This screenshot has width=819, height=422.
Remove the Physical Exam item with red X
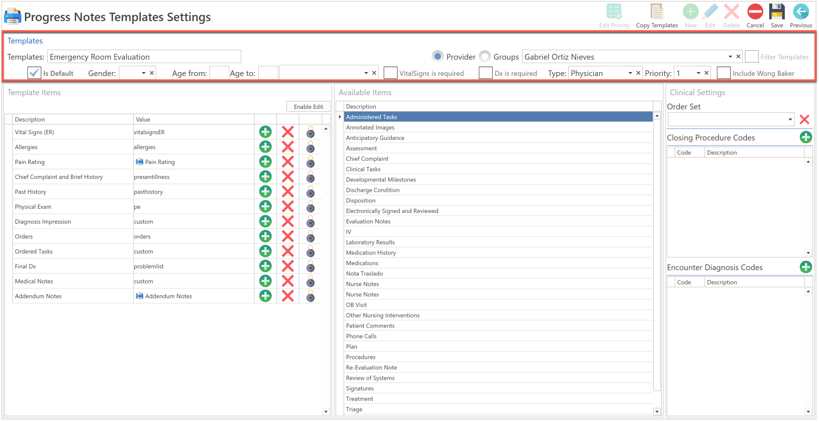pos(288,206)
